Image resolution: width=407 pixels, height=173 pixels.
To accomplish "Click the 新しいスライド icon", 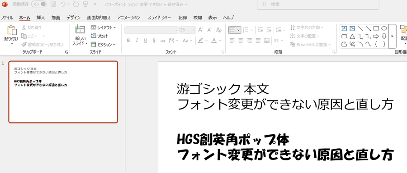I will [x=80, y=29].
